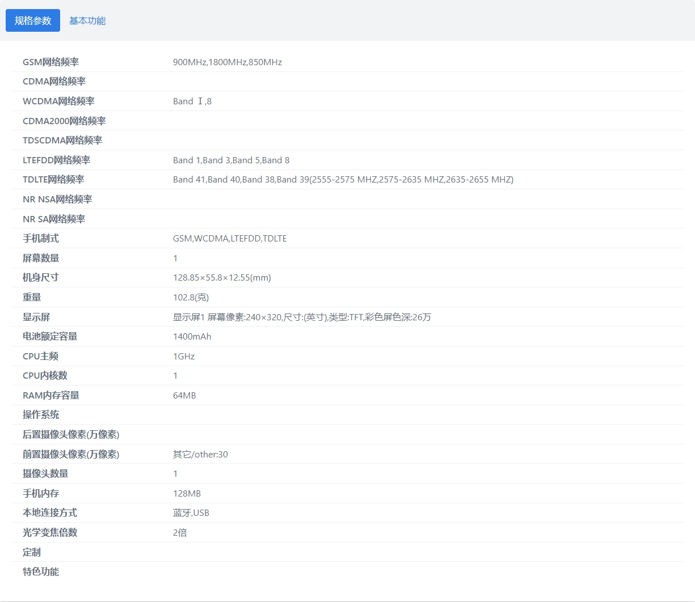This screenshot has width=695, height=602.
Task: Click the CPU内核数 label
Action: (x=45, y=375)
